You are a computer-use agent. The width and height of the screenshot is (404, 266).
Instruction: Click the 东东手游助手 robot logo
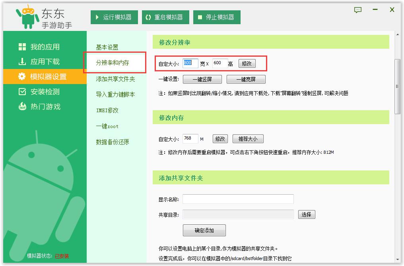click(27, 17)
